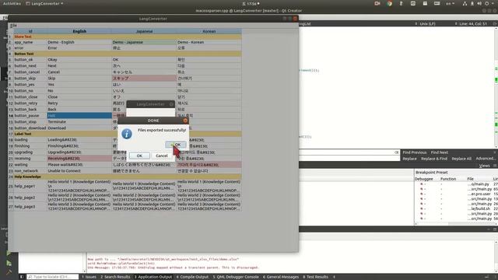Click the 'Line: 44, Col: 51' indicator
This screenshot has width=498, height=280.
coord(471,24)
